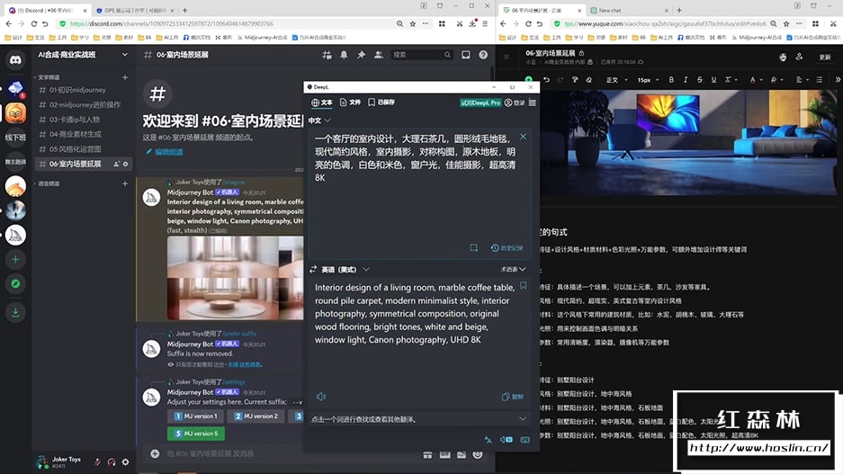Viewport: 843px width, 474px height.
Task: Open DeepL source language 中文 dropdown
Action: pyautogui.click(x=319, y=121)
